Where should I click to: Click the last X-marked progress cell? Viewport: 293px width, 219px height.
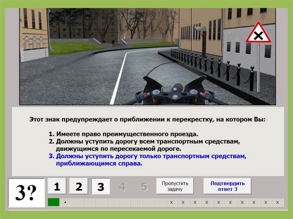277,202
